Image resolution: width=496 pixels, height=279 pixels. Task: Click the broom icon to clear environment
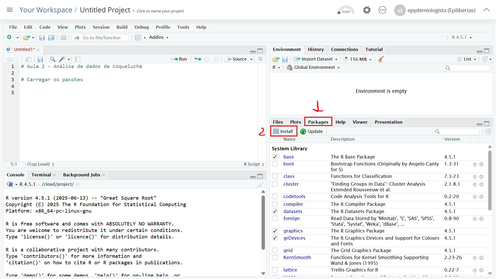point(380,59)
